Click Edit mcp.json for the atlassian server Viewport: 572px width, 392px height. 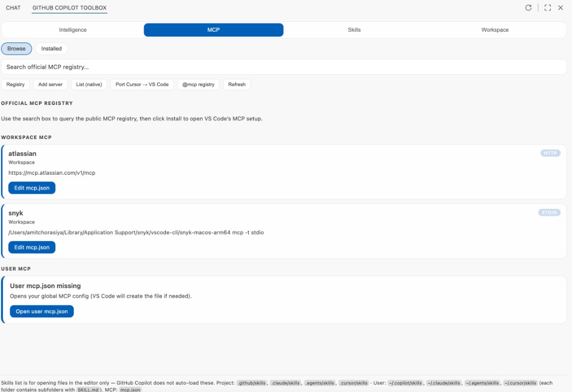32,188
